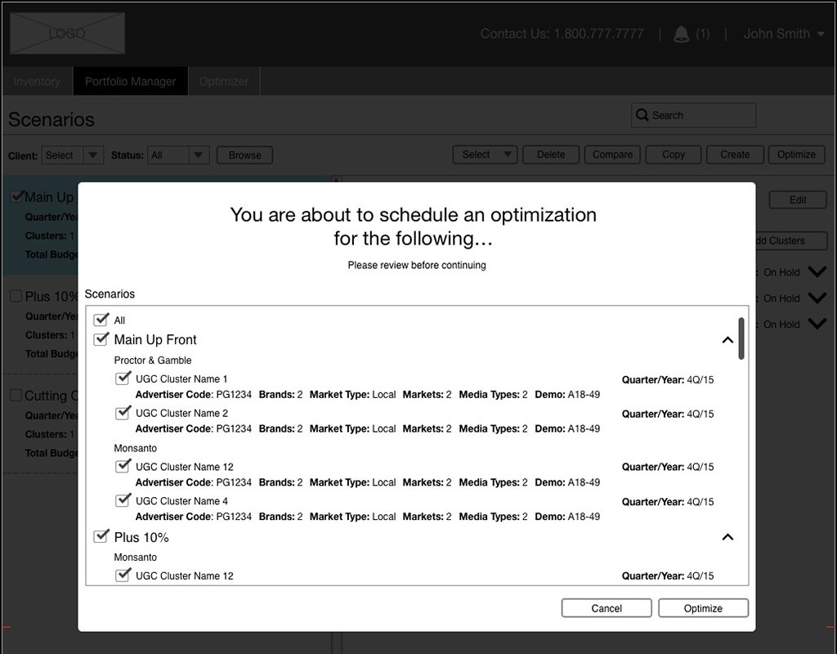Open the Status filter dropdown
The height and width of the screenshot is (654, 837).
tap(178, 155)
